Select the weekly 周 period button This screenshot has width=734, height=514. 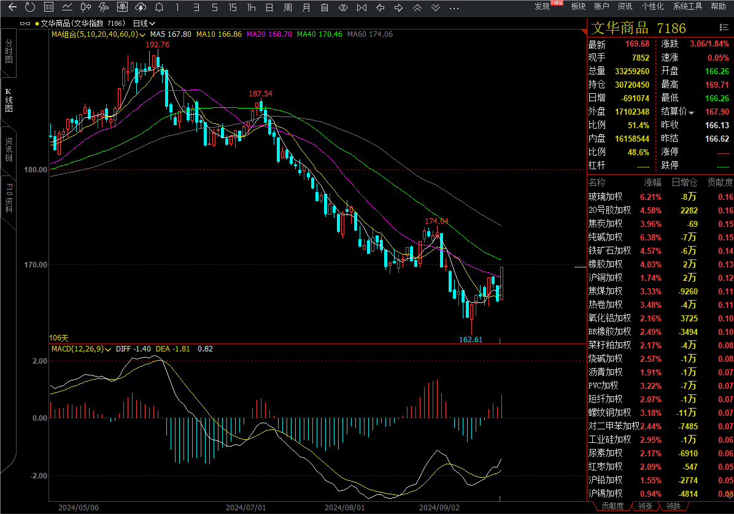click(288, 7)
